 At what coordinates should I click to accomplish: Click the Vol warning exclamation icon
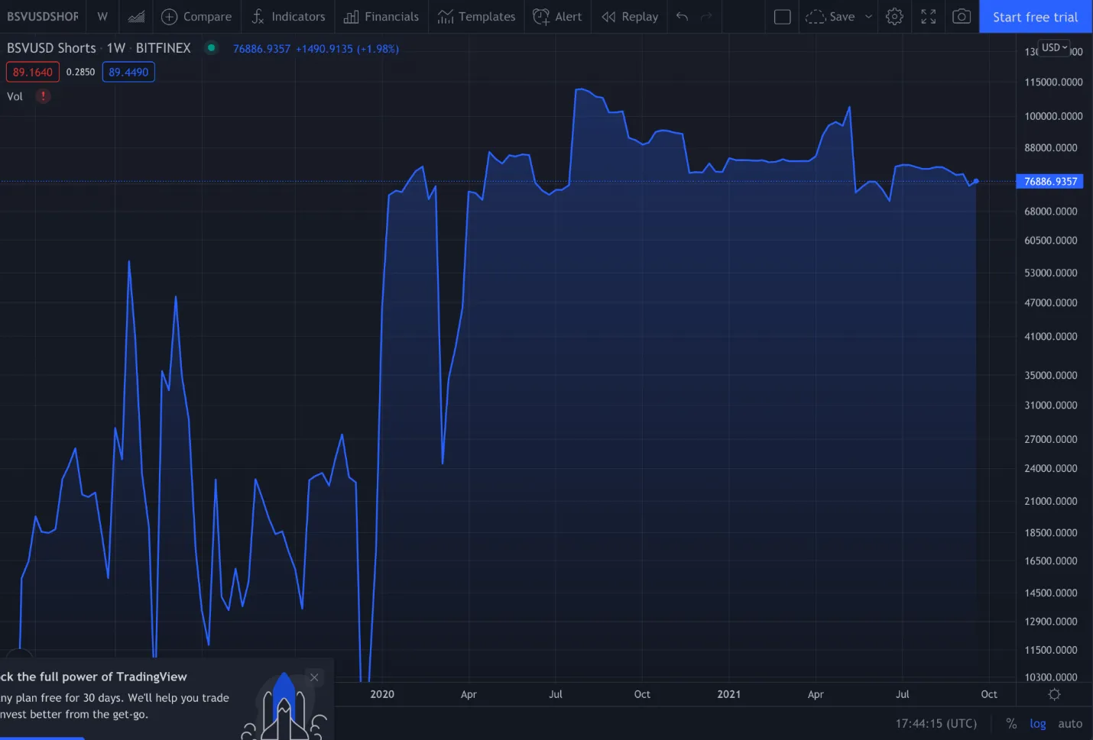tap(44, 96)
